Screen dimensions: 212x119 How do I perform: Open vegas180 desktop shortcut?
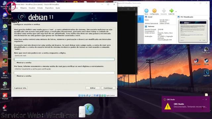click(x=206, y=73)
